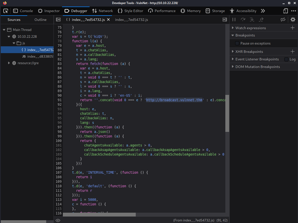Image resolution: width=298 pixels, height=223 pixels.
Task: Select the pretty-printed index__7ed54732 source file
Action: click(27, 50)
